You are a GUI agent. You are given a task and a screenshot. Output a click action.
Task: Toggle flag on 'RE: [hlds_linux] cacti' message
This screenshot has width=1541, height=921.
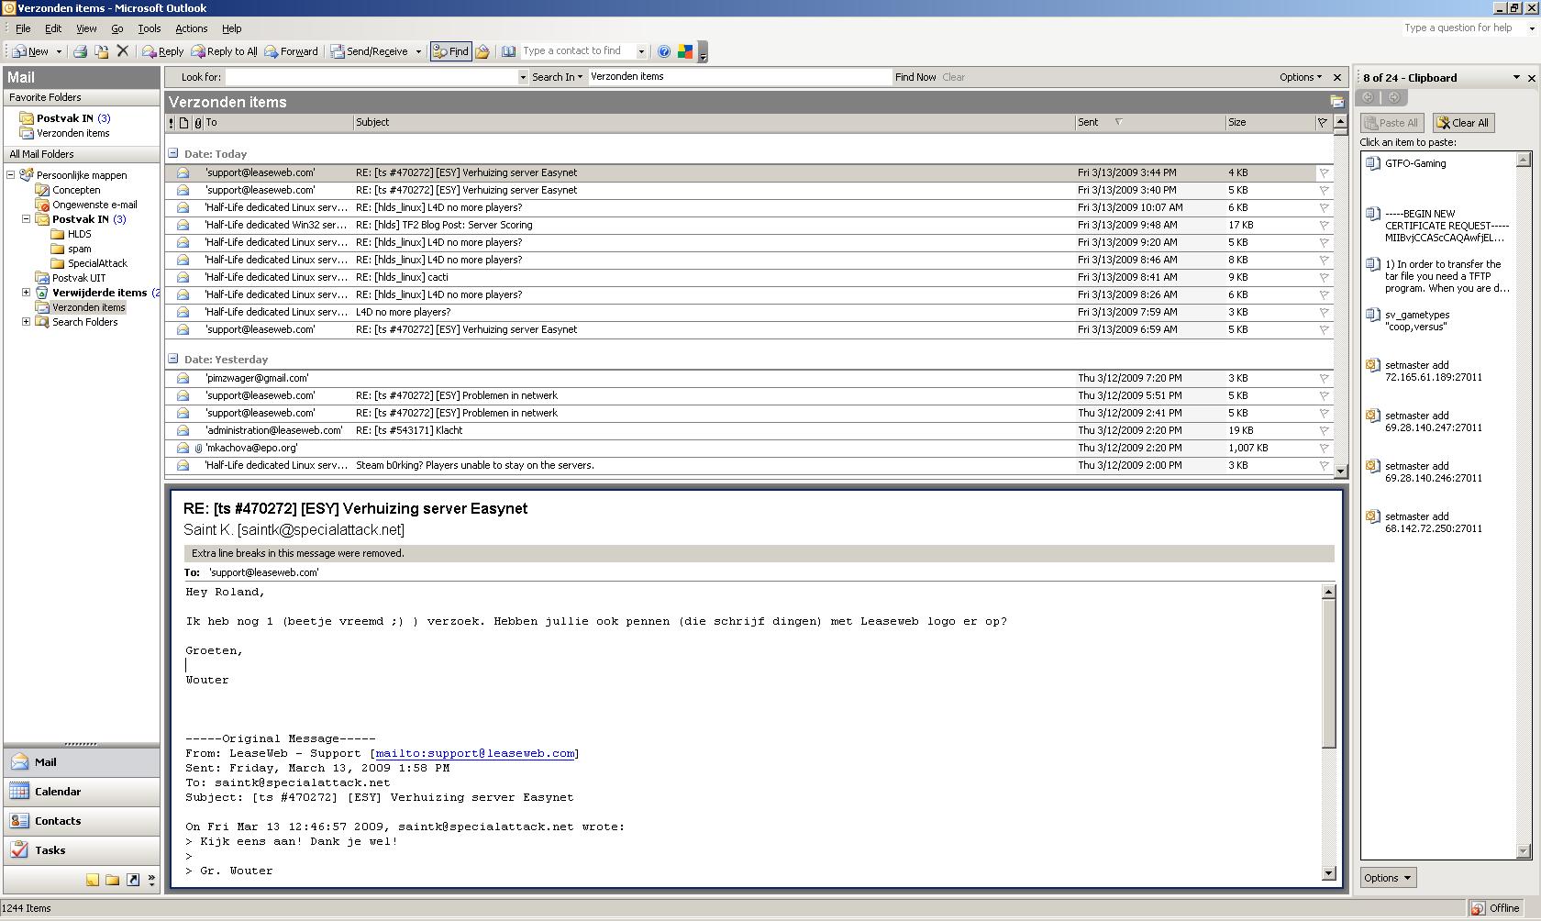[x=1324, y=277]
